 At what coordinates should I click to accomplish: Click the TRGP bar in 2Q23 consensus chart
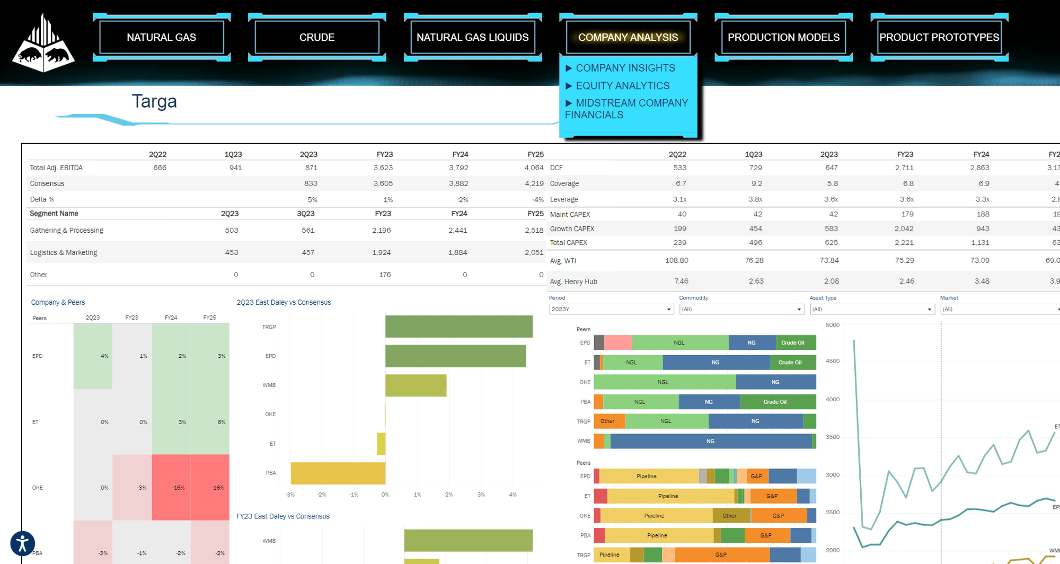(x=459, y=327)
